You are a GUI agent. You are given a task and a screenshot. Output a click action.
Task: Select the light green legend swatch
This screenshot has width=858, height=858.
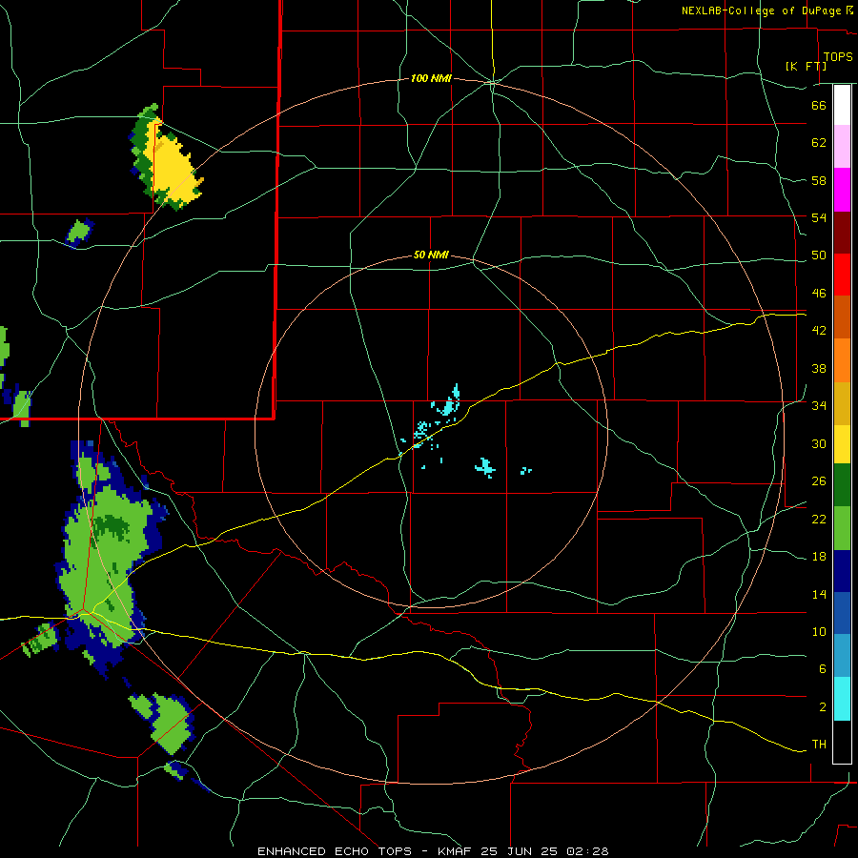842,528
